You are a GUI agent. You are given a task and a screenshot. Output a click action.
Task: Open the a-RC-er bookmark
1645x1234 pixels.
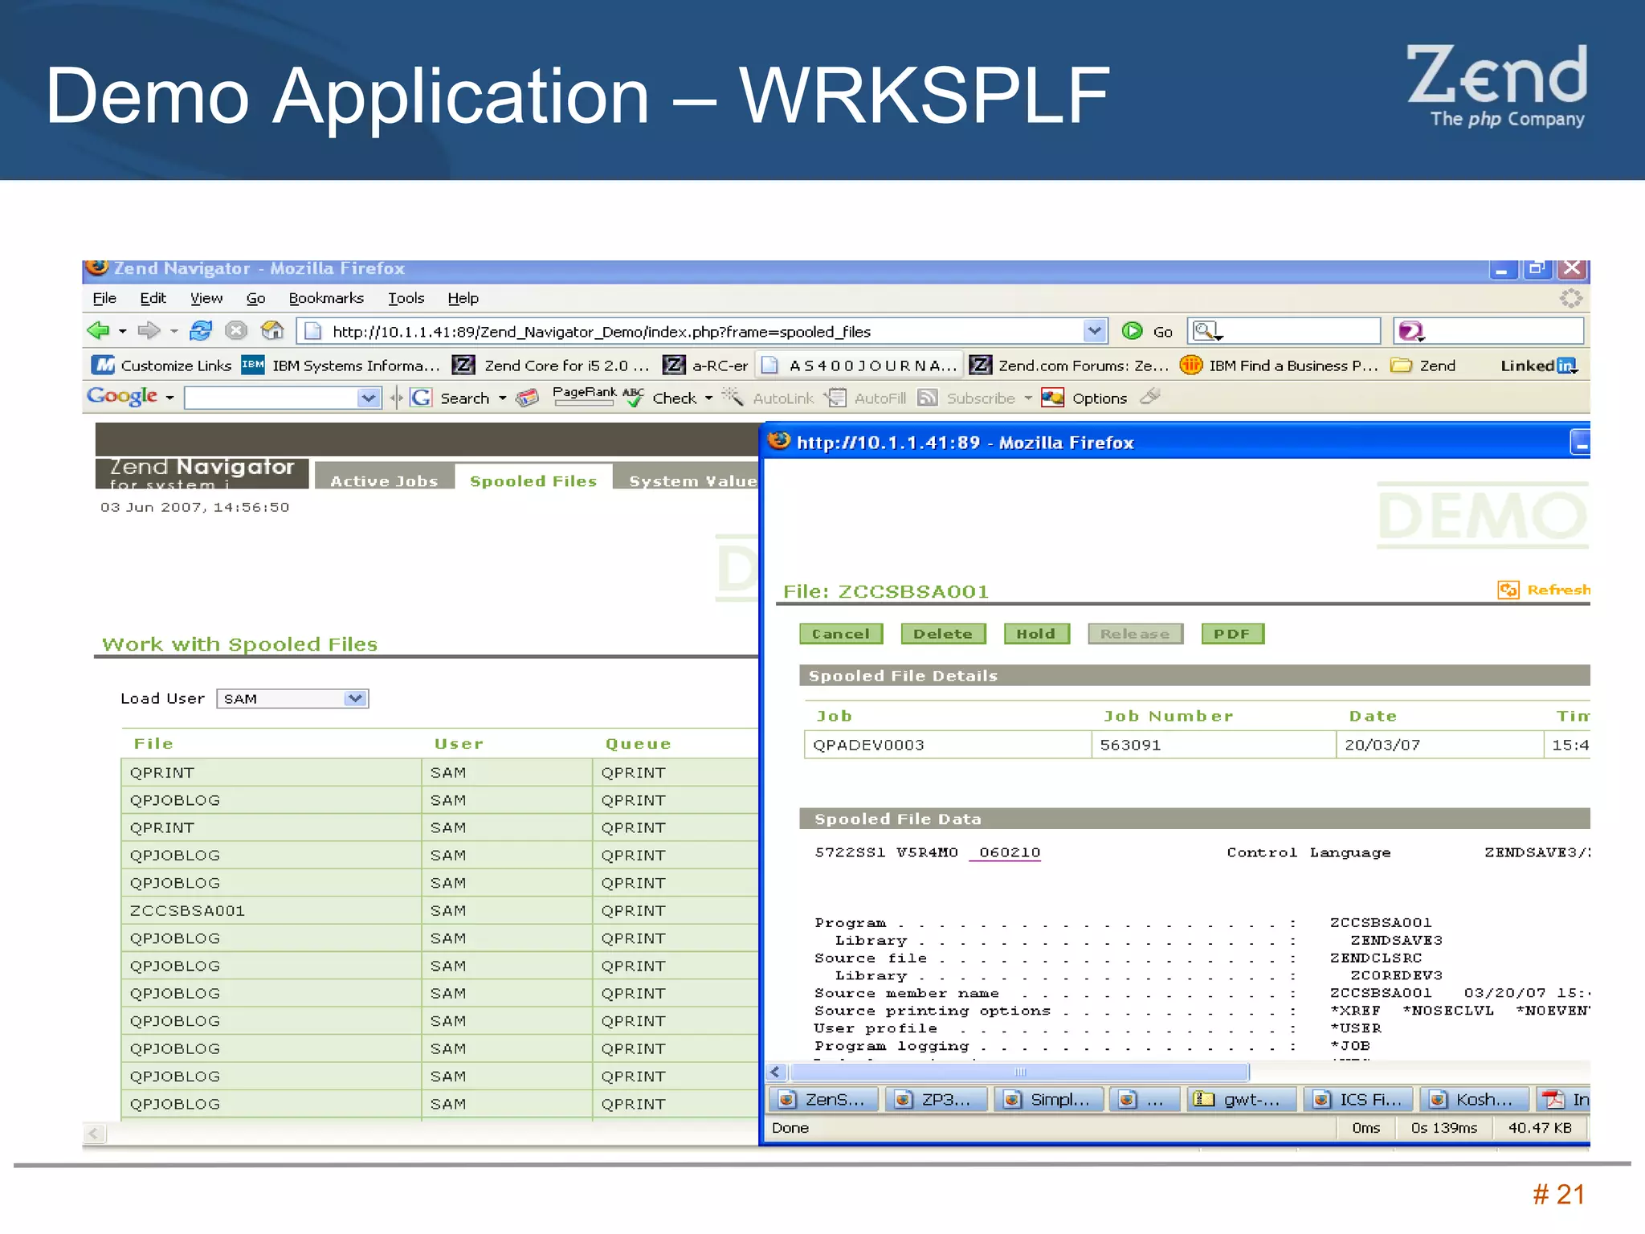click(x=705, y=366)
